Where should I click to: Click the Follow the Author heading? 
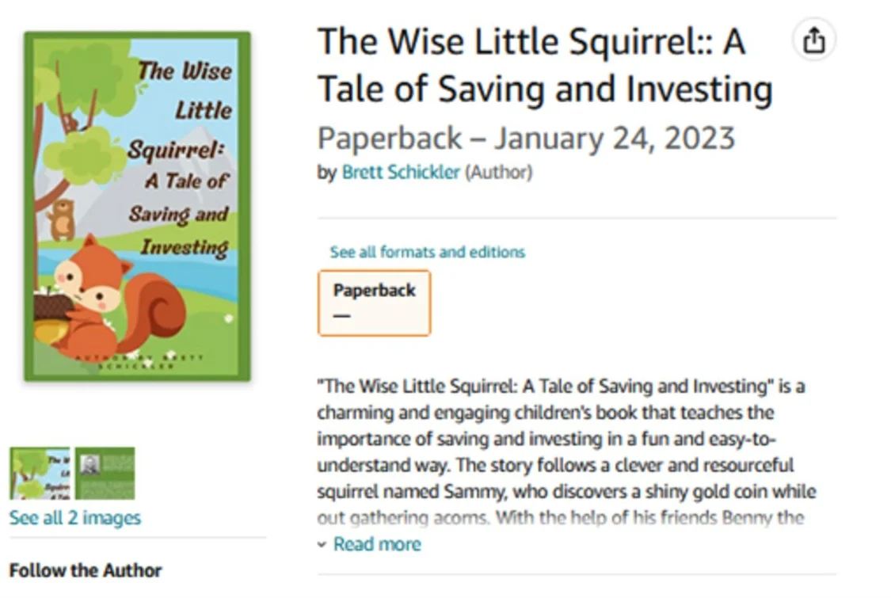pos(86,570)
